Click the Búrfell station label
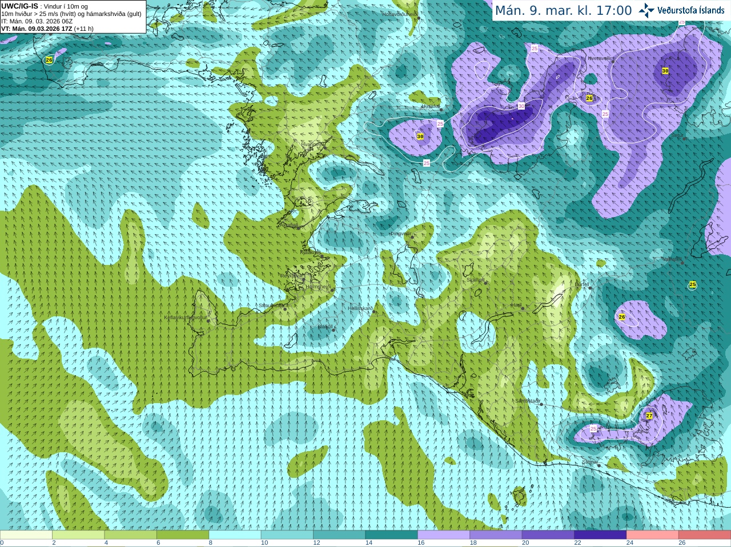Screen dimensions: 731x547 pyautogui.click(x=581, y=284)
